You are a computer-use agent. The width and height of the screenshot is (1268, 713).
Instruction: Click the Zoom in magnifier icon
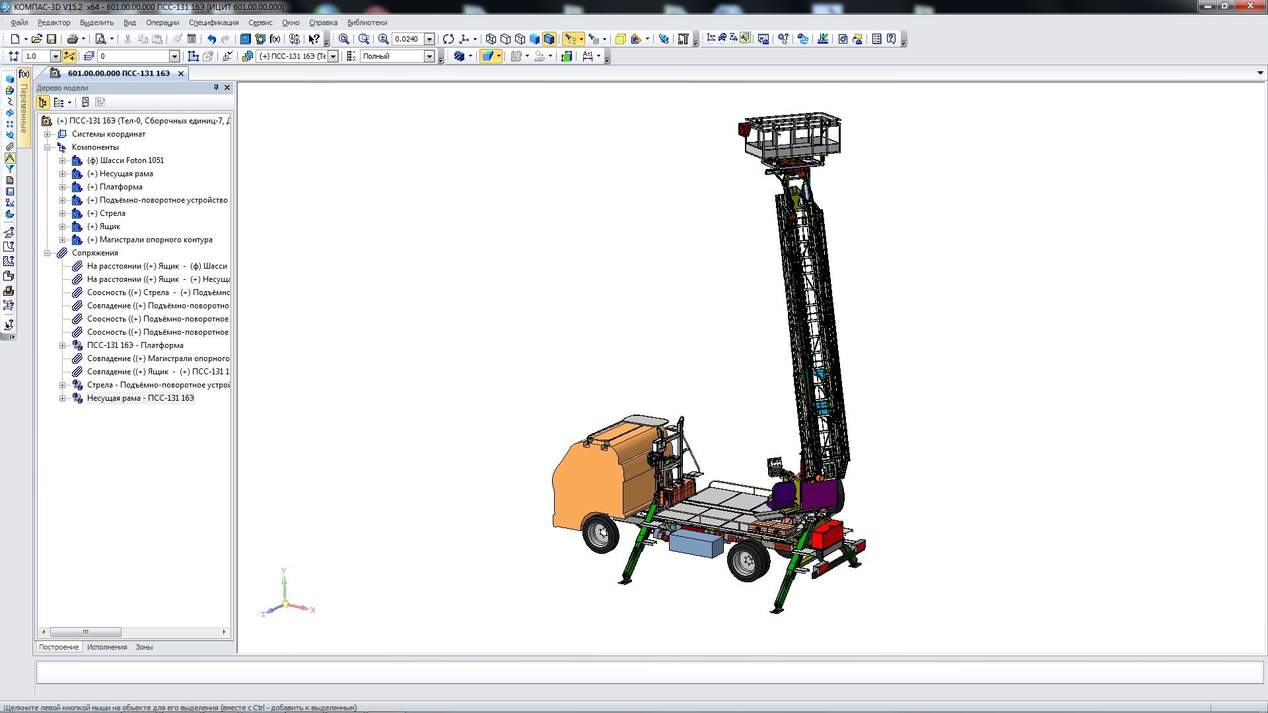383,39
